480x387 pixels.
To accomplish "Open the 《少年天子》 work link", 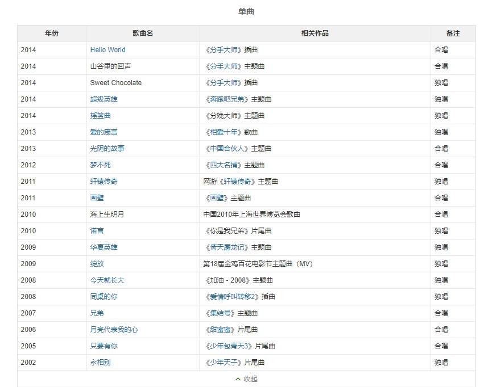I will [224, 363].
